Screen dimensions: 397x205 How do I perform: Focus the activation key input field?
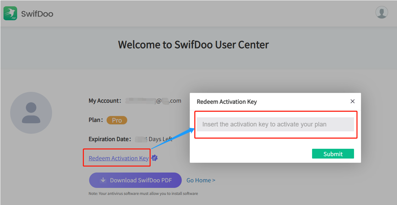pyautogui.click(x=275, y=124)
